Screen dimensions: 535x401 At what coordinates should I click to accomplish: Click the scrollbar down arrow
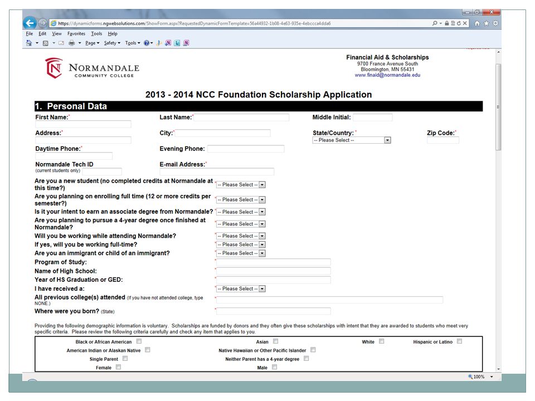coord(498,369)
